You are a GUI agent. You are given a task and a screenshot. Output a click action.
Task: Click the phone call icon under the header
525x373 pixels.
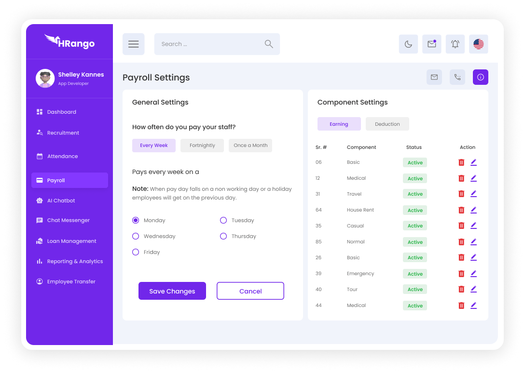coord(457,77)
